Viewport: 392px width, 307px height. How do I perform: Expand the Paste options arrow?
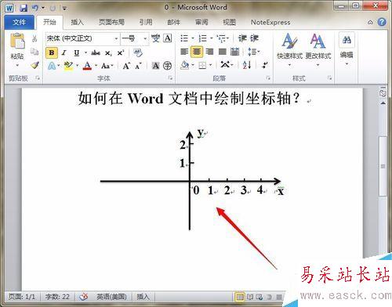(17, 65)
